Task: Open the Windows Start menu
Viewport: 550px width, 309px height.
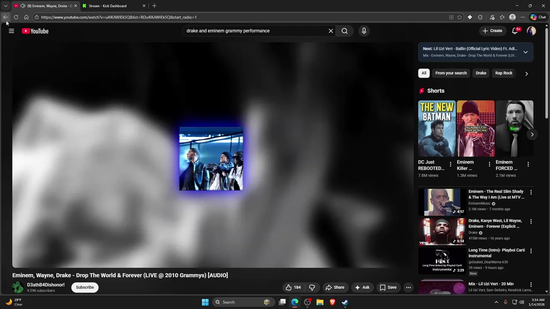Action: click(205, 302)
